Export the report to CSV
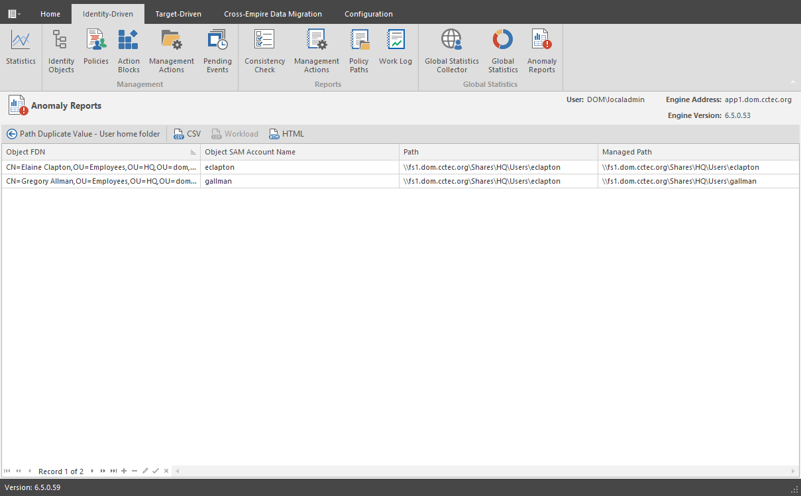 (187, 134)
